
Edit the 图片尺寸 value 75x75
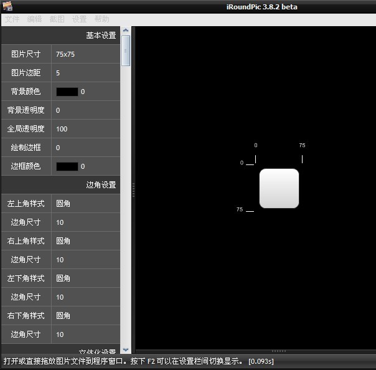[x=86, y=54]
